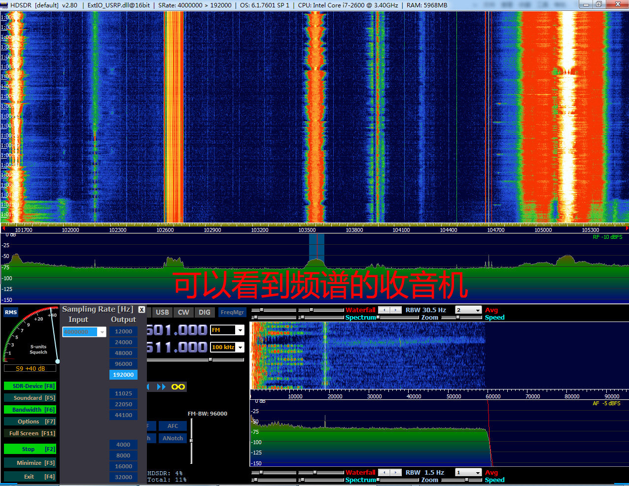Adjust the FM-BW vertical slider
629x486 pixels.
pyautogui.click(x=191, y=441)
